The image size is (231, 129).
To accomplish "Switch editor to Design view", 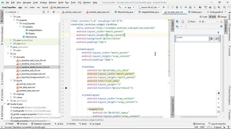I will pyautogui.click(x=222, y=17).
